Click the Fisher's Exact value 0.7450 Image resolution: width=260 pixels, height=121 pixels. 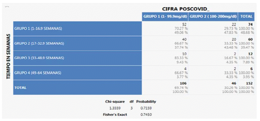click(146, 114)
